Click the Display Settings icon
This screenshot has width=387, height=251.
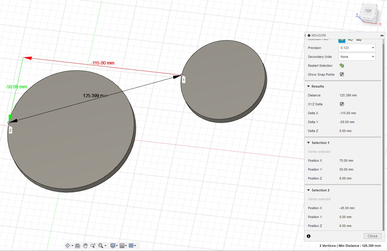(x=112, y=245)
